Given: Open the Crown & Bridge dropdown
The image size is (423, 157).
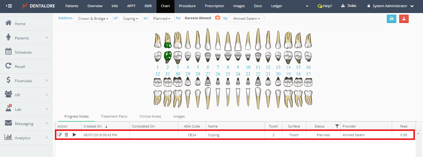Looking at the screenshot, I should [93, 19].
